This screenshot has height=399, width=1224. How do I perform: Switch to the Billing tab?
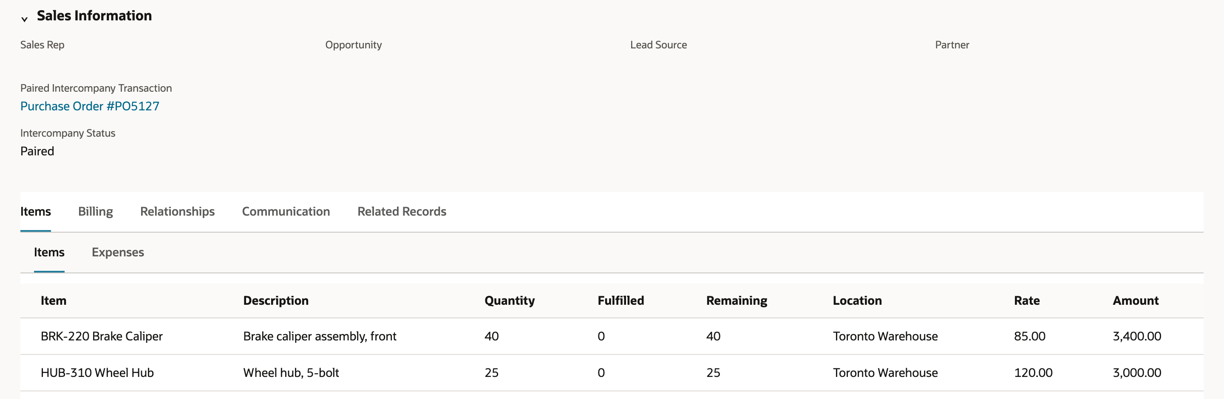click(96, 211)
